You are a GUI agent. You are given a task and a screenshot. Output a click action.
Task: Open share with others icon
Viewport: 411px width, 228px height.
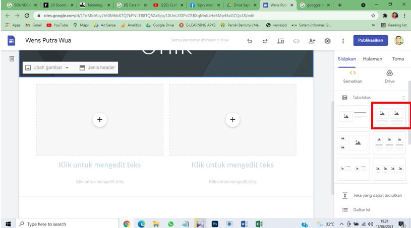point(312,41)
